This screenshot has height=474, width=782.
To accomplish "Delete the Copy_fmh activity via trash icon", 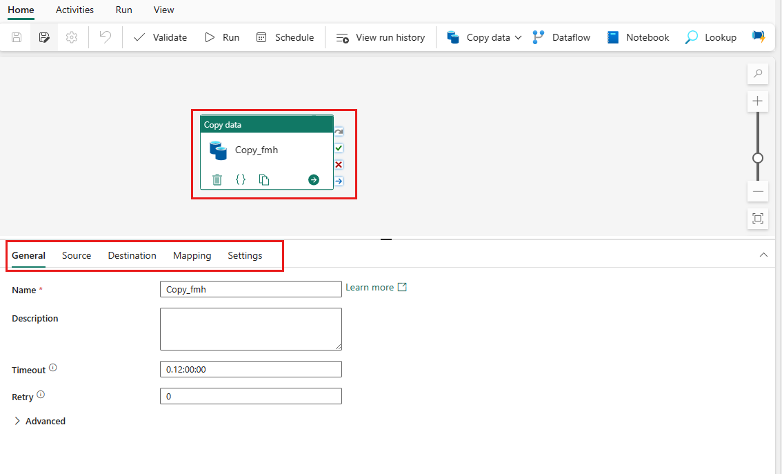I will [x=217, y=179].
